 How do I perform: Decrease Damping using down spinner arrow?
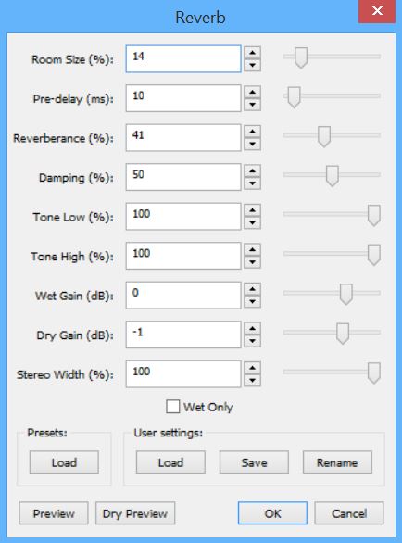point(252,183)
